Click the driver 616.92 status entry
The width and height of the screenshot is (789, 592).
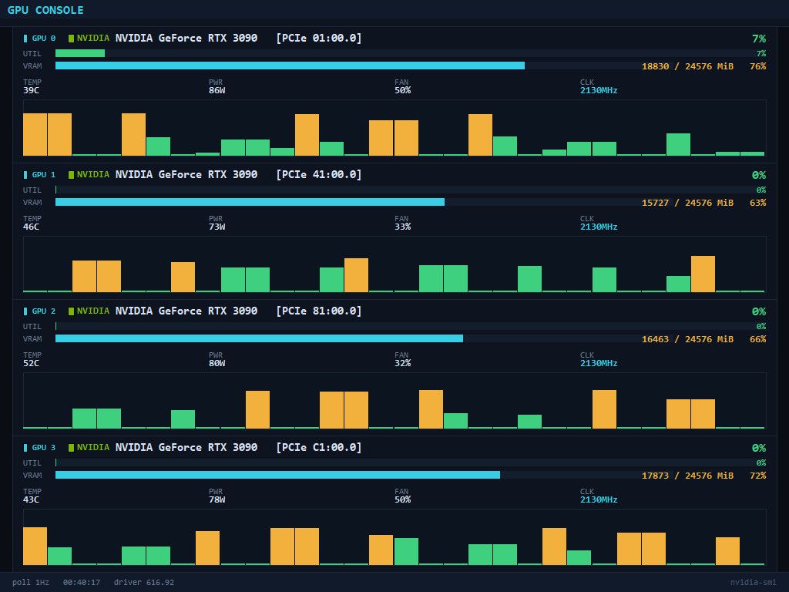click(x=144, y=583)
